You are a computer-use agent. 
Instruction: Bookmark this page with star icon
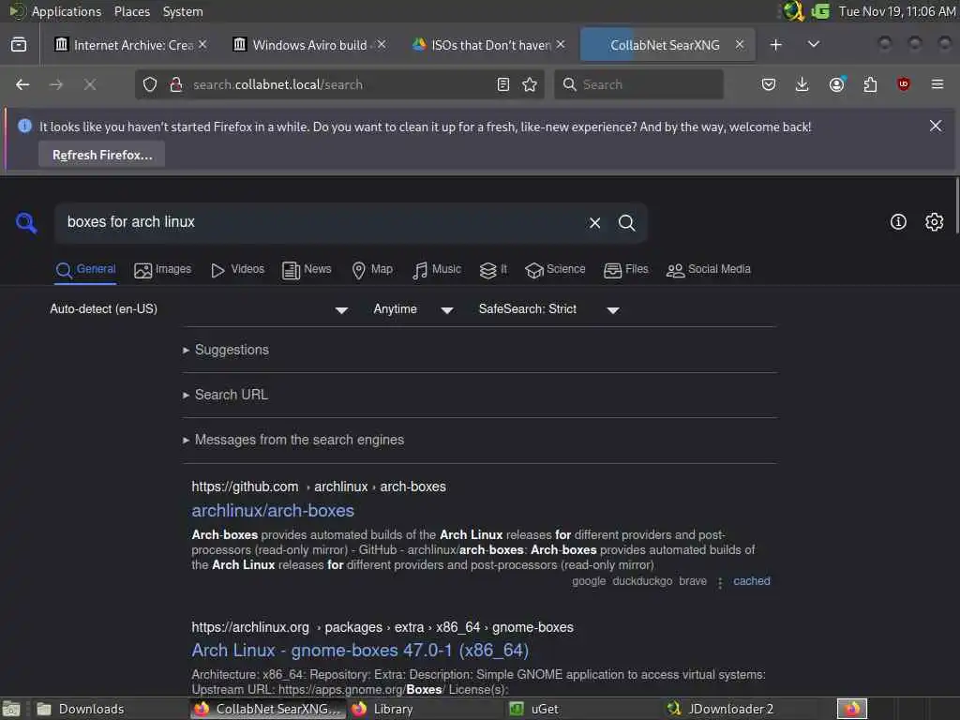(530, 84)
